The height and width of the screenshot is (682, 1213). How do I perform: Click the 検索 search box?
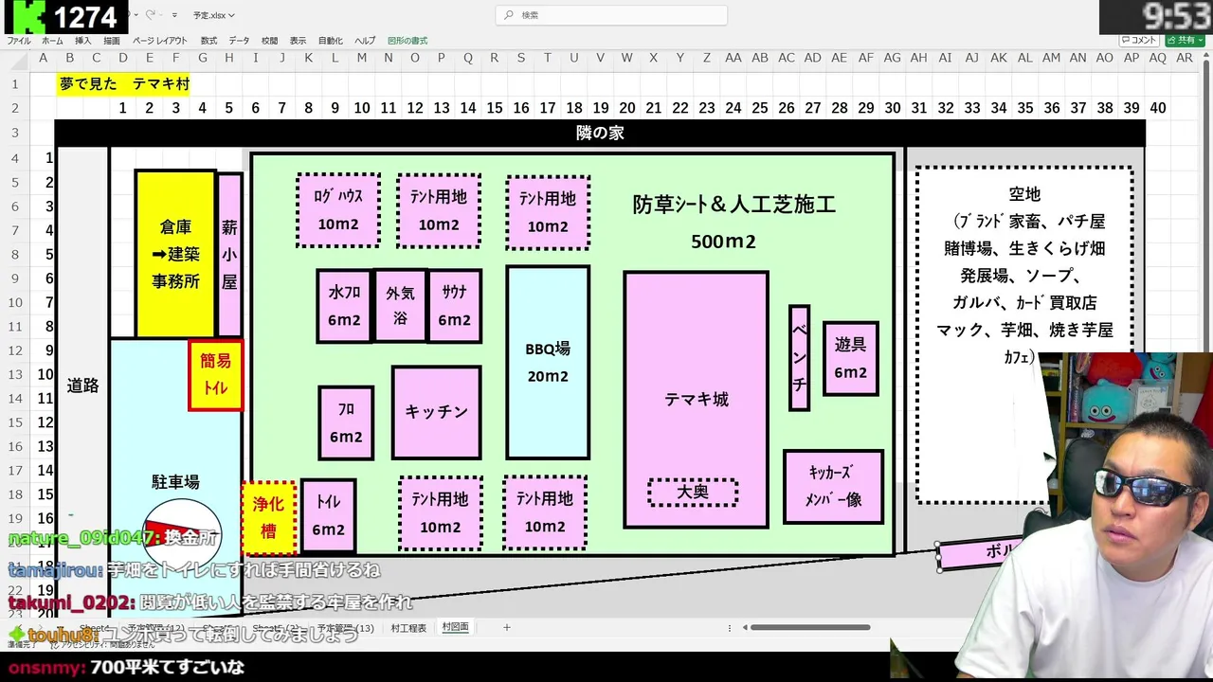pyautogui.click(x=611, y=15)
